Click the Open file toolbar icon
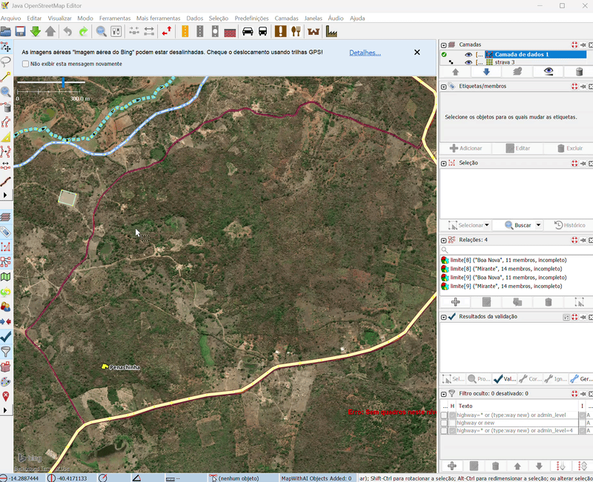This screenshot has height=482, width=593. tap(6, 31)
